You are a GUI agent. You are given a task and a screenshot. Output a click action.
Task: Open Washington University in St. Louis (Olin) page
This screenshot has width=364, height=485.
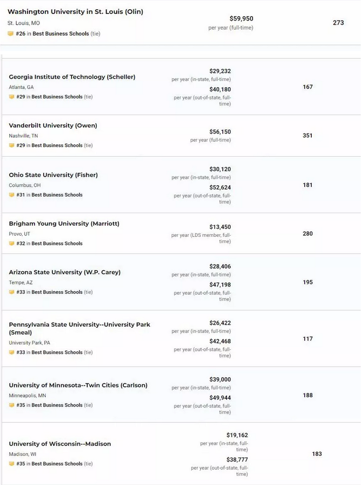(75, 12)
